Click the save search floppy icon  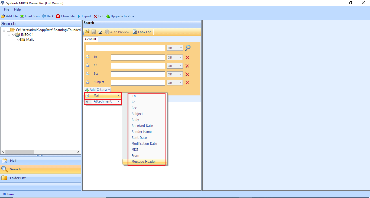tap(93, 32)
